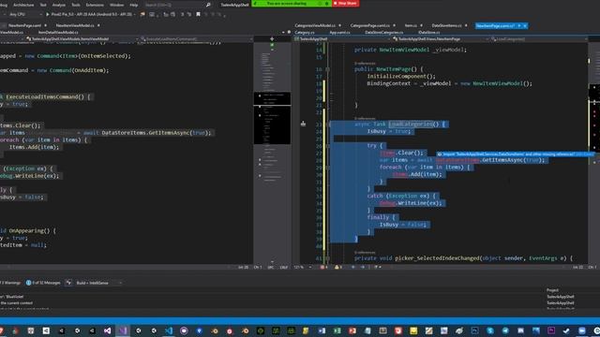Open the Extensions menu

pyautogui.click(x=95, y=5)
